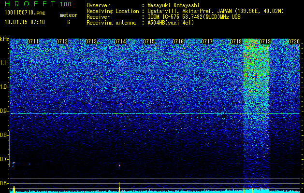Click the yellow power spike below 0714
Screen dimensions: 304x193
119,187
